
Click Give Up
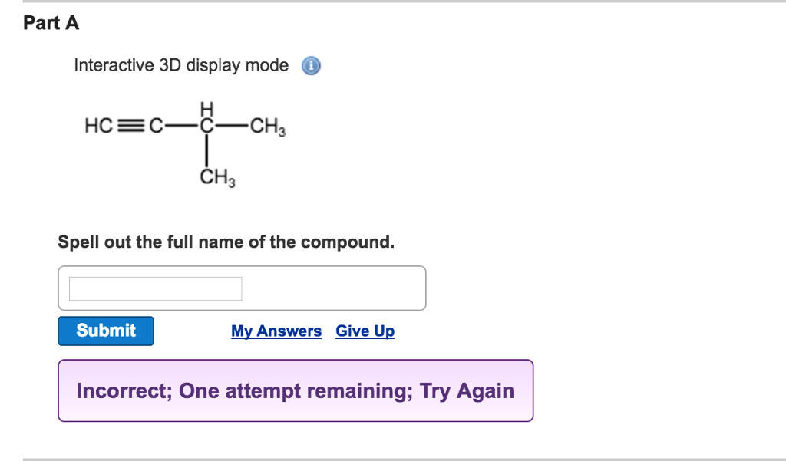pos(365,331)
